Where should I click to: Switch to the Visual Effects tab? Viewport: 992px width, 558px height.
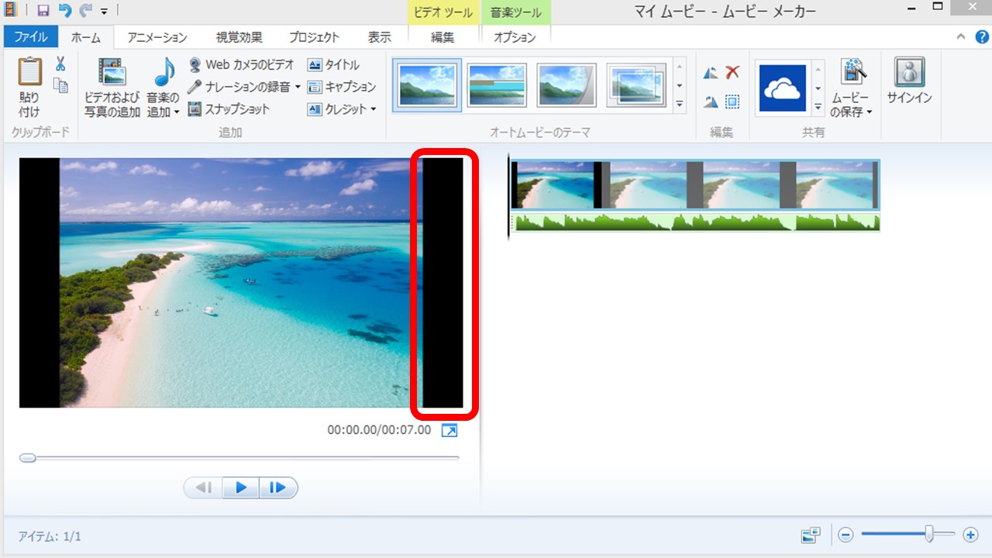[x=239, y=36]
